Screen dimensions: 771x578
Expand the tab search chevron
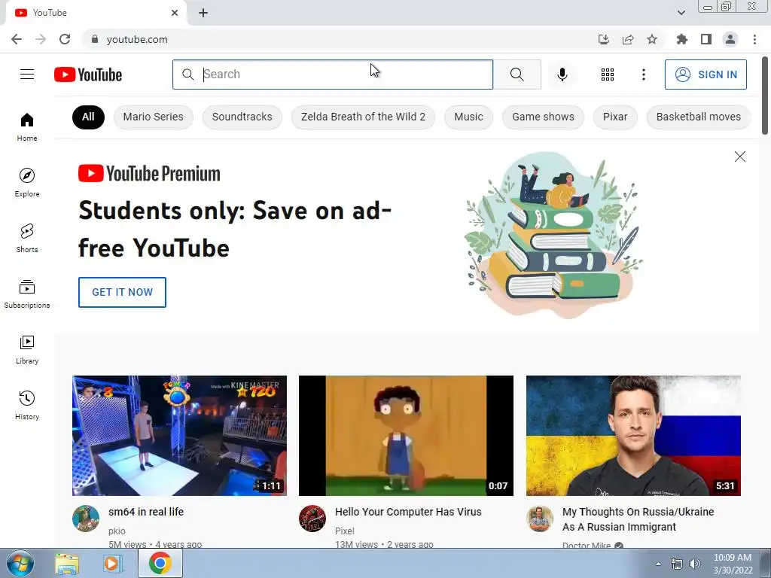681,13
